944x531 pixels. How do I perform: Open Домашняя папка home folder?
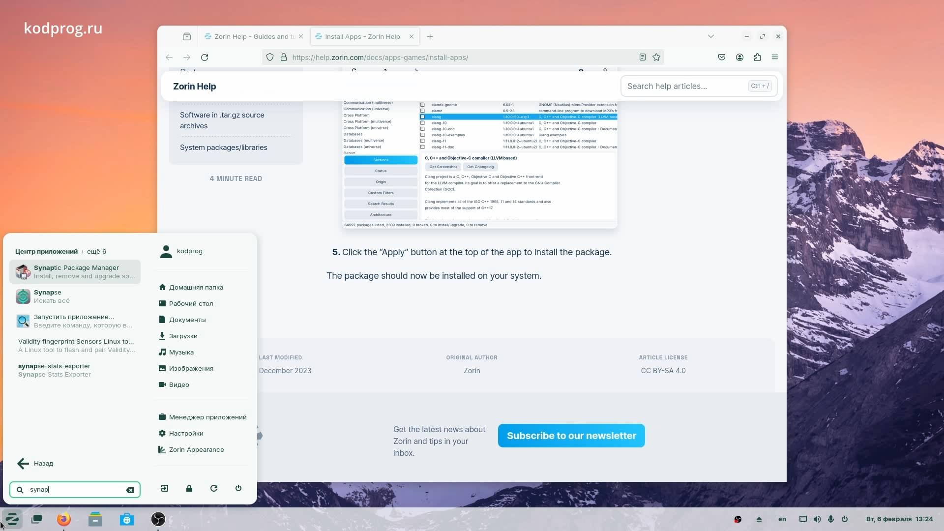point(191,287)
